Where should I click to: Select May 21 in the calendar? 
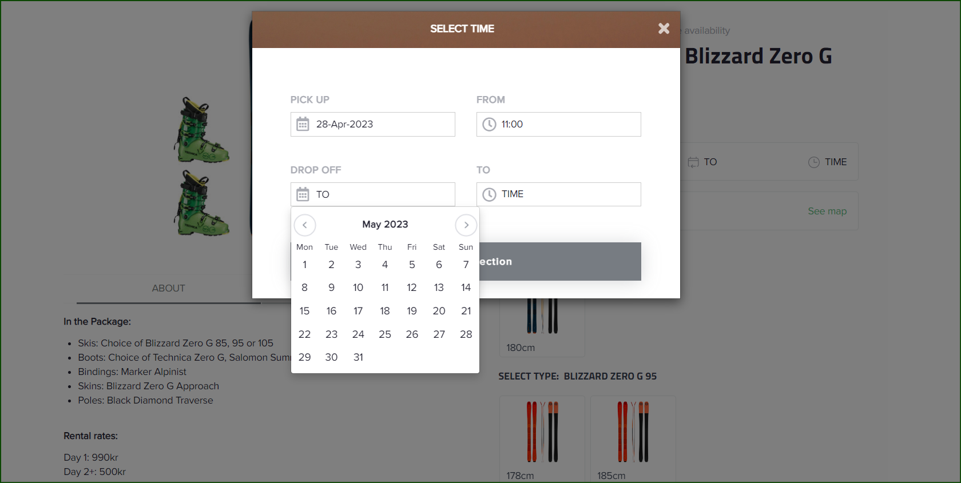click(466, 311)
